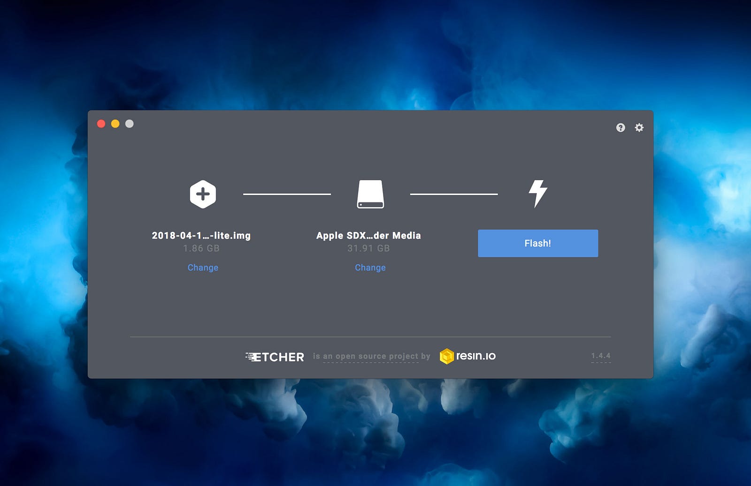Click the gray disabled zoom window button
Viewport: 751px width, 486px height.
coord(130,124)
